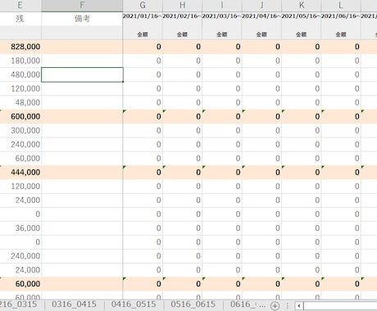Select column J header
This screenshot has height=311, width=377.
pyautogui.click(x=261, y=5)
